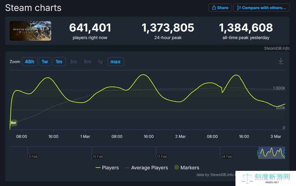
Task: Click the Rel release marker
Action: click(x=13, y=123)
